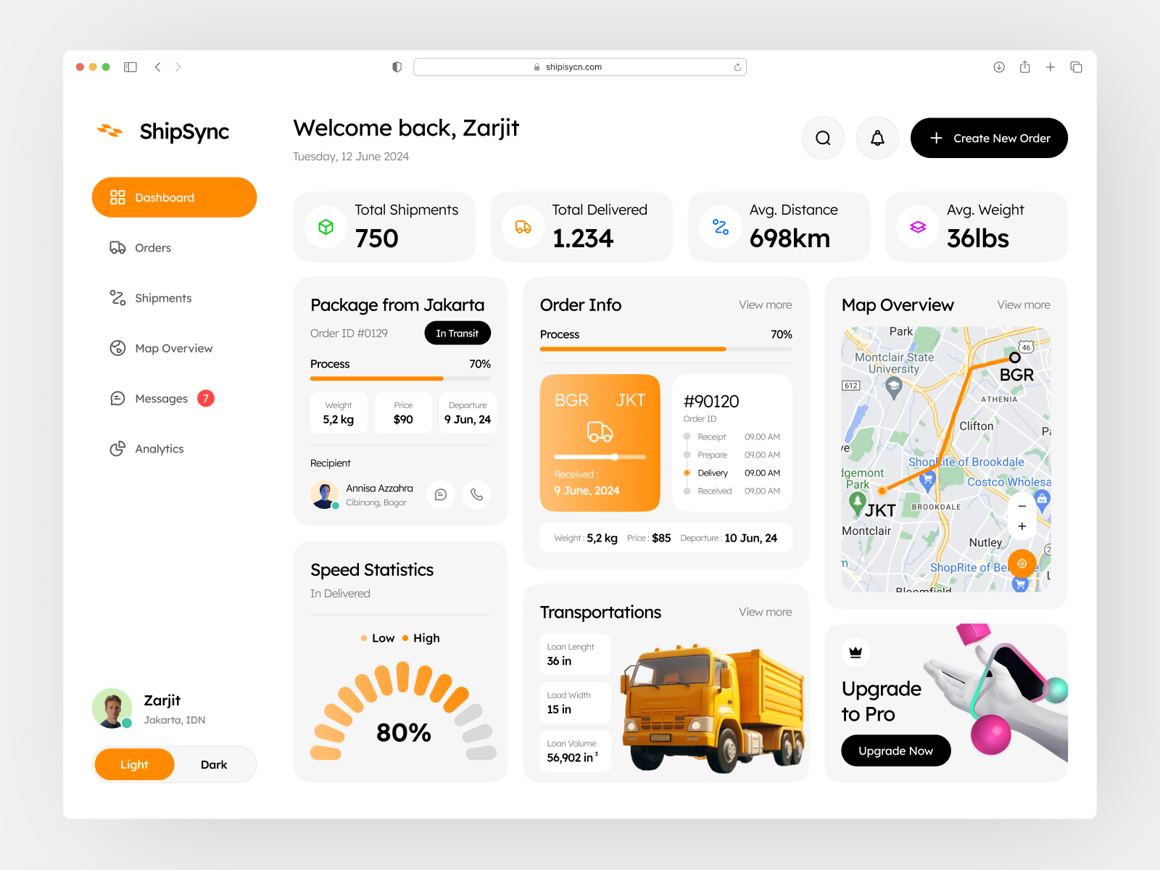Switch interface to Dark mode
This screenshot has height=870, width=1160.
click(x=214, y=764)
